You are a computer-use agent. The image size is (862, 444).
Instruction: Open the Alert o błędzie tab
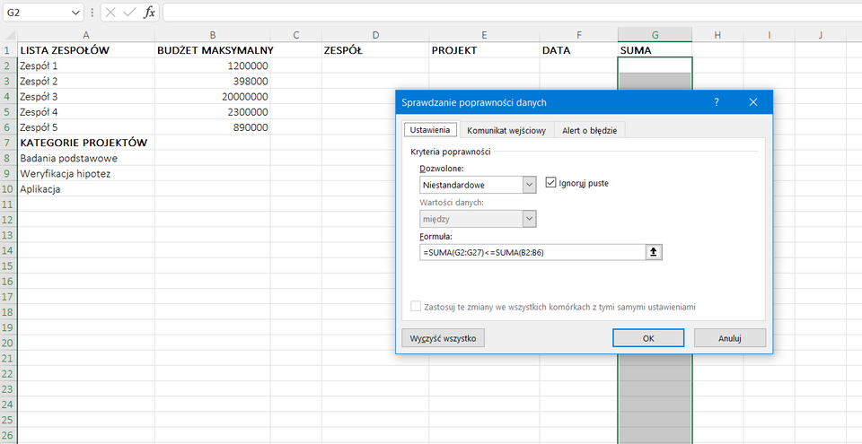coord(589,130)
